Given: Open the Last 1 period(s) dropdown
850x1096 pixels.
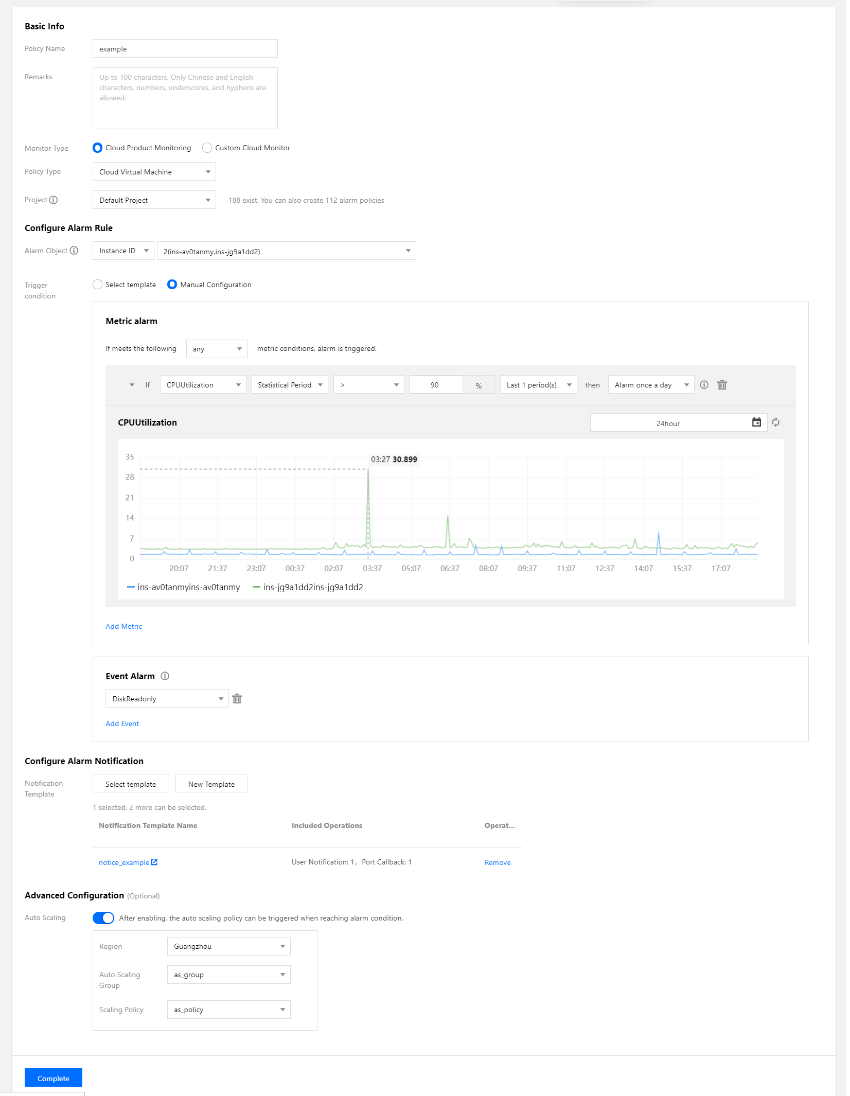Looking at the screenshot, I should coord(539,385).
